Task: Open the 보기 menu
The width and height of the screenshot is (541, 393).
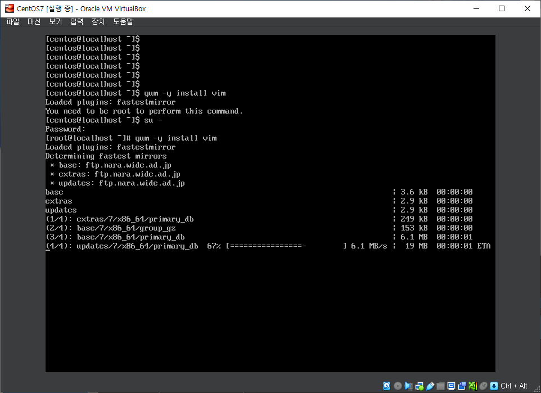Action: pyautogui.click(x=55, y=21)
